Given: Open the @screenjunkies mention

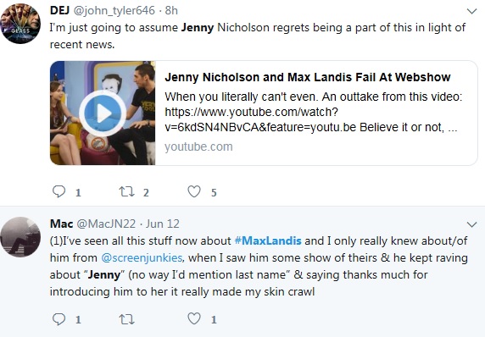Looking at the screenshot, I should coord(142,257).
